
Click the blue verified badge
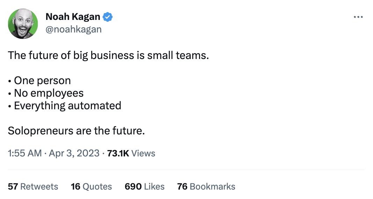click(x=108, y=17)
